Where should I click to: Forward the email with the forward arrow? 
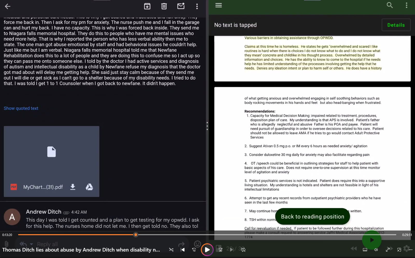coord(181,244)
